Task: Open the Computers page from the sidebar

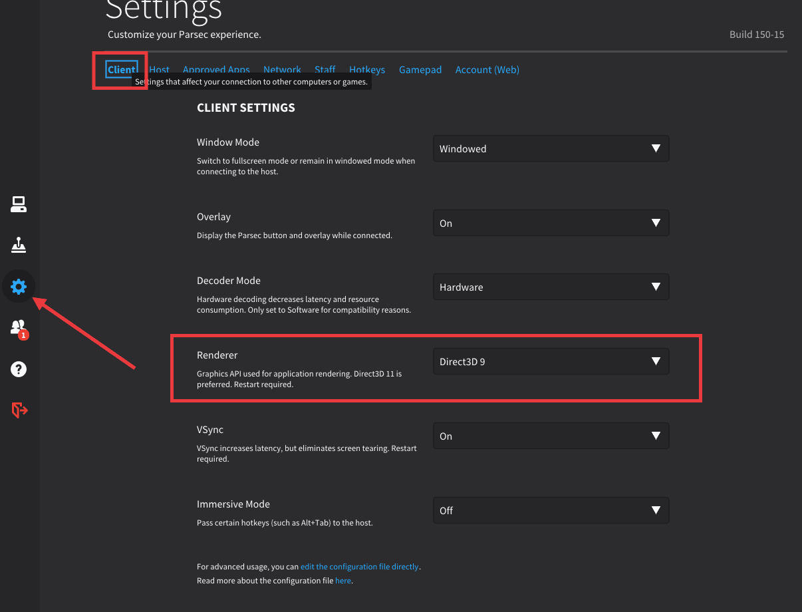Action: point(19,204)
